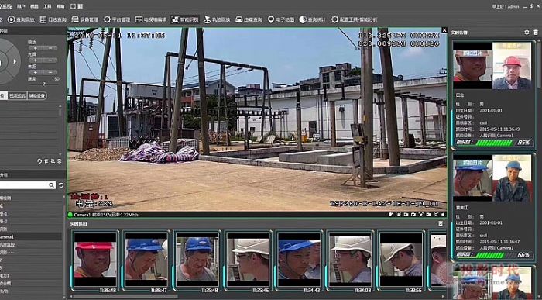Image resolution: width=542 pixels, height=300 pixels.
Task: Click the device search input field
Action: tap(24, 185)
